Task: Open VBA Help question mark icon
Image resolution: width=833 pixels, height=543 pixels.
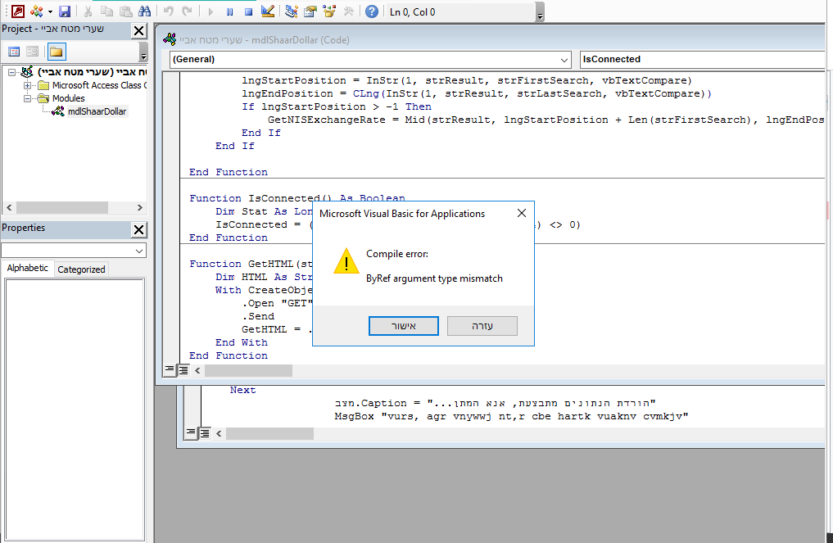Action: 372,11
